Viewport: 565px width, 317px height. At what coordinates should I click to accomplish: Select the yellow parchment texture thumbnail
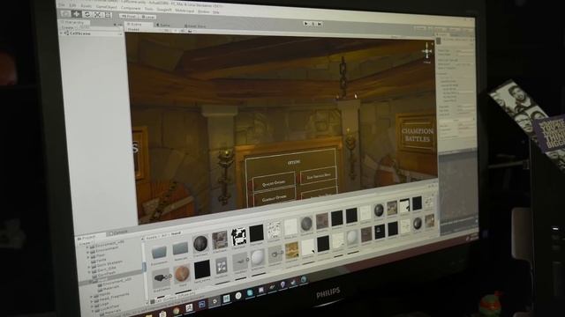[292, 250]
